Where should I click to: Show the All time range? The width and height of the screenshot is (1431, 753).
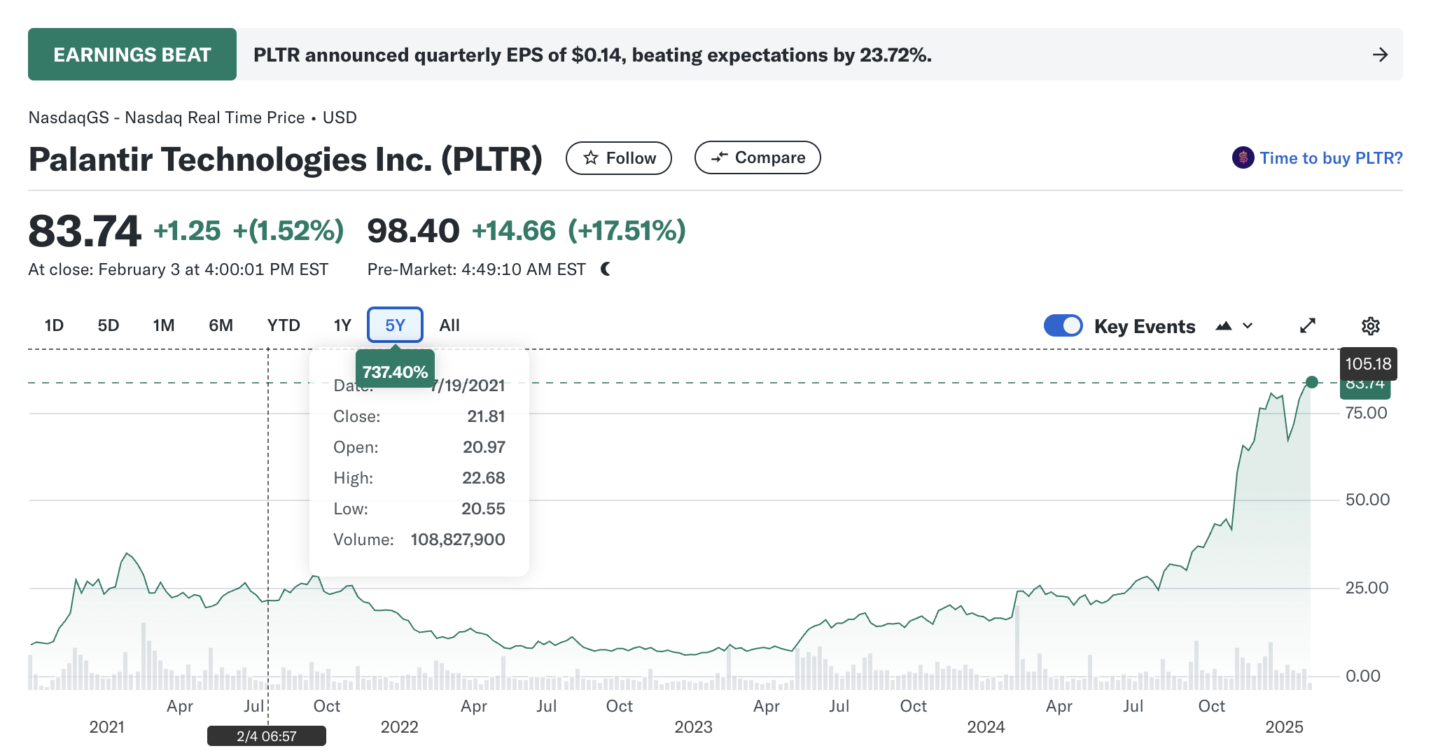coord(449,325)
